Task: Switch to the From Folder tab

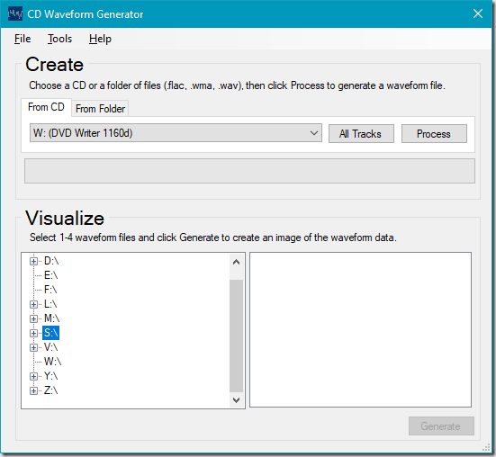Action: point(100,109)
